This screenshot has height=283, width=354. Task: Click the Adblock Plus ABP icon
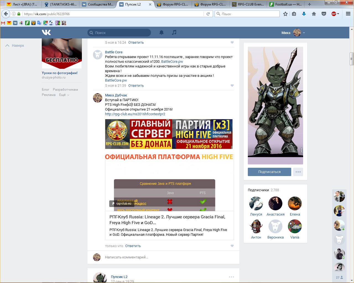334,14
